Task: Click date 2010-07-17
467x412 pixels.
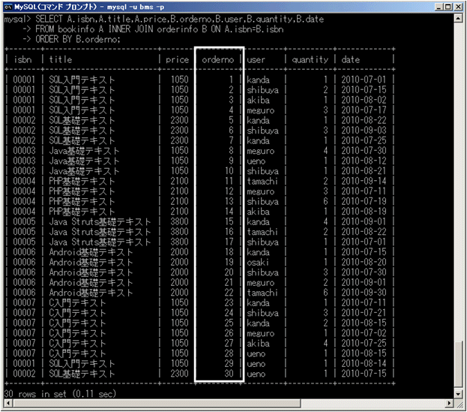Action: 364,110
